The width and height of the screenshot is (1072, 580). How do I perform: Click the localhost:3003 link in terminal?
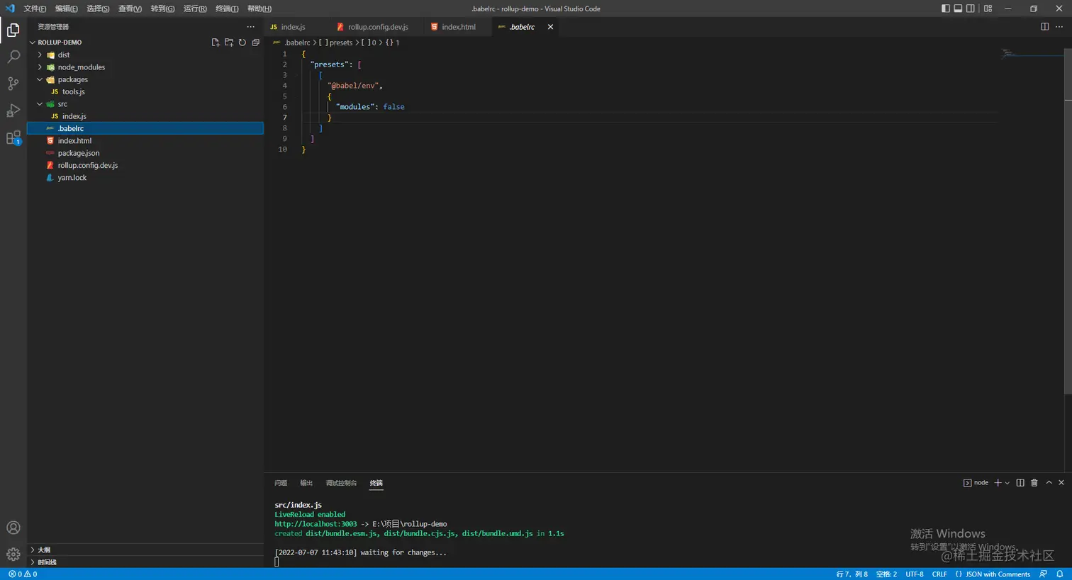click(x=316, y=524)
